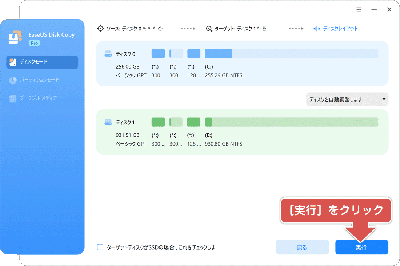Screen dimensions: 400x266
Task: Click the (C:) partition block on ディスク 0
Action: [219, 53]
